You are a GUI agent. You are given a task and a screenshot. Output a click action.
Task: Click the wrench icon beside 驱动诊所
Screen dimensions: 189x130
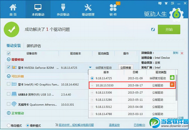[57, 125]
